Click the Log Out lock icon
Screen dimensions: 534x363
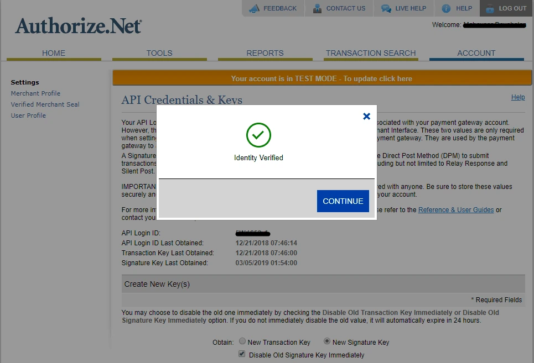pos(490,8)
